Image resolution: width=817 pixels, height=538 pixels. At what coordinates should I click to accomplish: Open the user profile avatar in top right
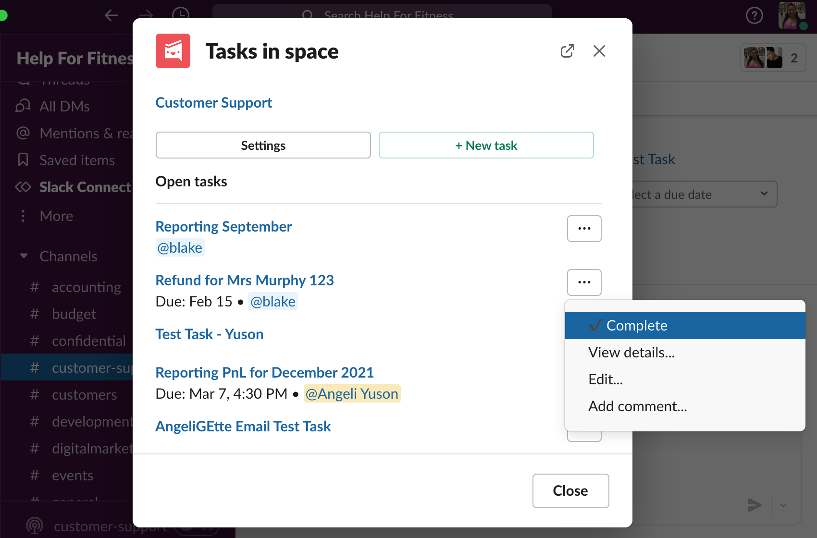[792, 16]
